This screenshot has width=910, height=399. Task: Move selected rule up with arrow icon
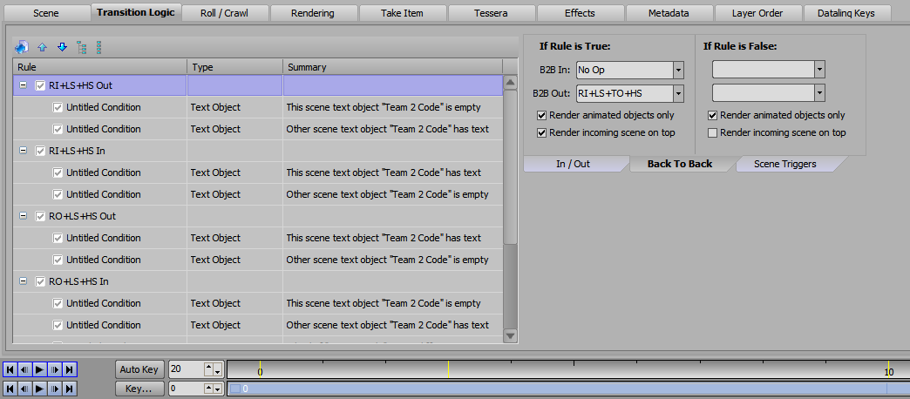[42, 47]
